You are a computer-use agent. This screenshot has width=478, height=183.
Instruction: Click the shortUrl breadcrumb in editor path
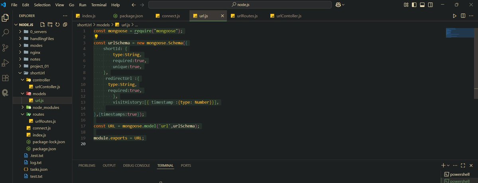[85, 25]
